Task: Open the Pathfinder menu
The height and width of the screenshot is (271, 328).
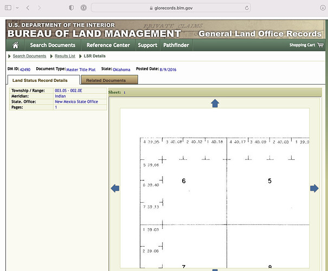Action: tap(176, 45)
